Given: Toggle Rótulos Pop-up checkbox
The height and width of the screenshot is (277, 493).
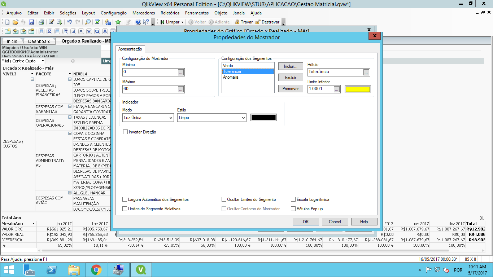Looking at the screenshot, I should pos(293,208).
